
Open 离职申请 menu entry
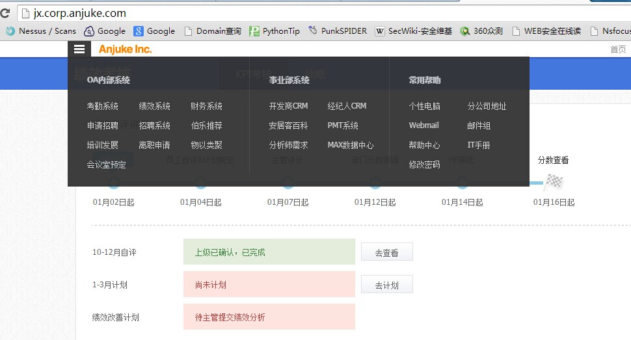point(155,145)
